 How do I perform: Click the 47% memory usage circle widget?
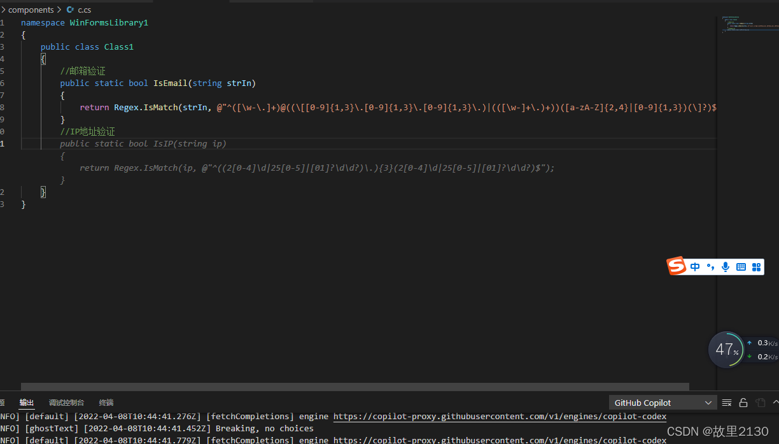click(726, 349)
